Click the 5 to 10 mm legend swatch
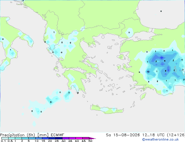This screenshot has width=185, height=142. [x=32, y=138]
